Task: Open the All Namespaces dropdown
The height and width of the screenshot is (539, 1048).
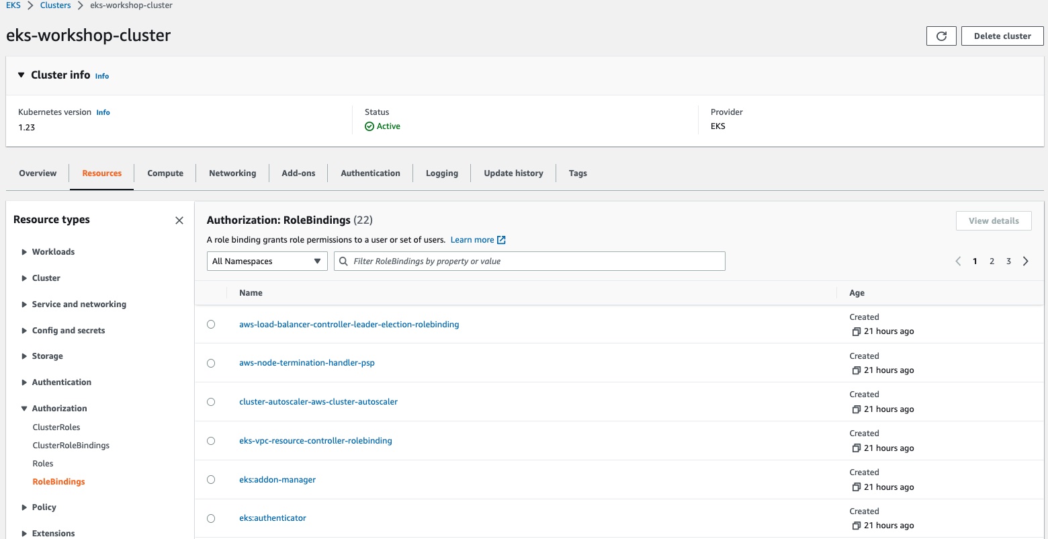Action: (x=267, y=261)
